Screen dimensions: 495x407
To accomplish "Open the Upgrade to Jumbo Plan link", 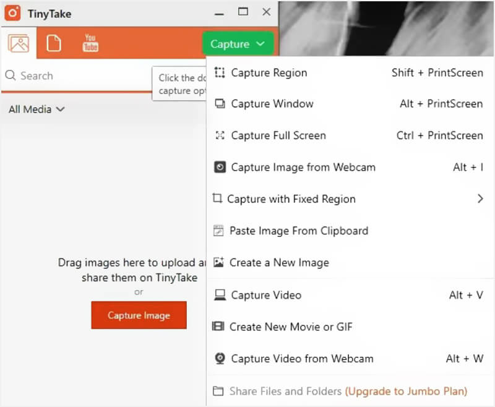I will point(407,391).
